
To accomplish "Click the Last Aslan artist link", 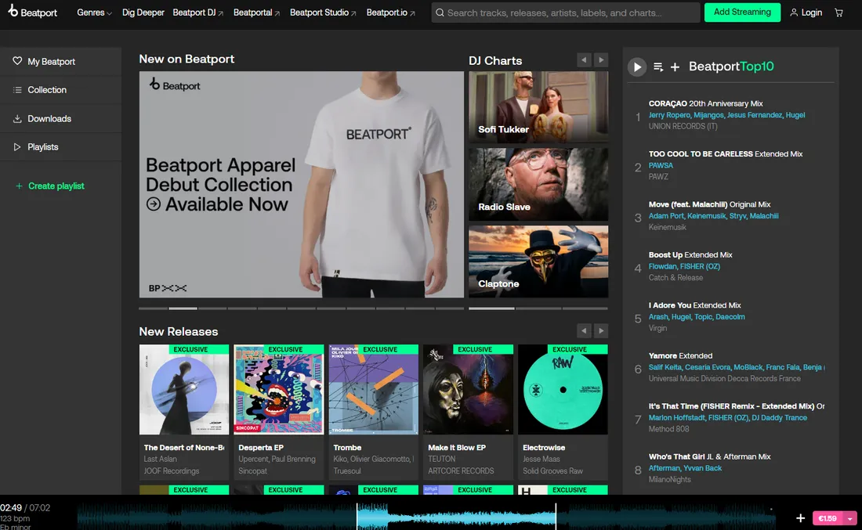I will point(160,459).
